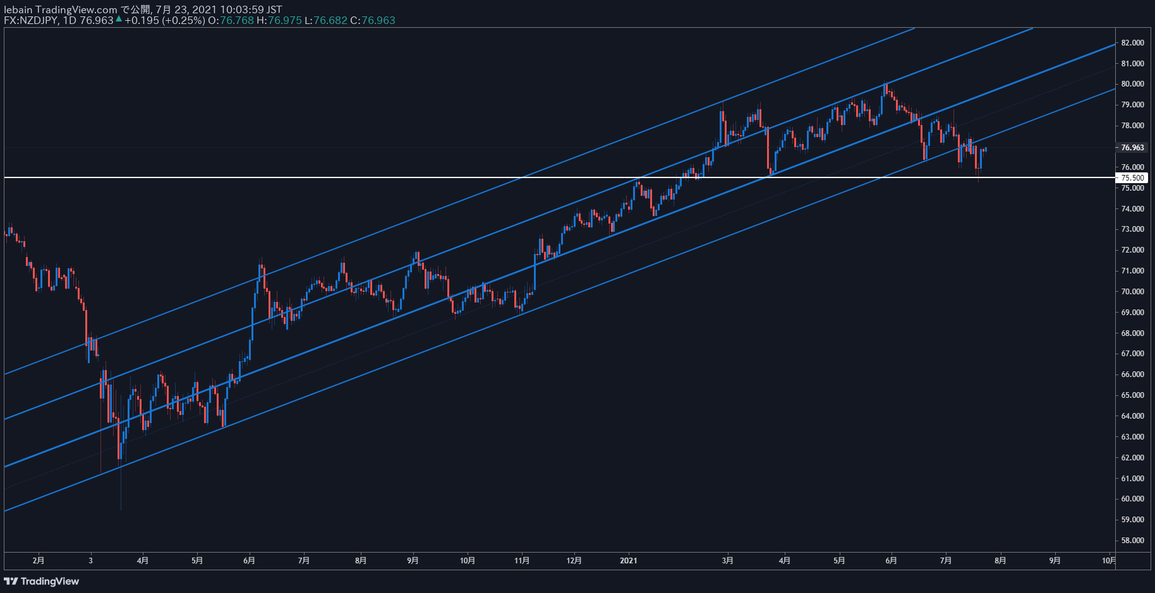1155x593 pixels.
Task: Click the 65.000 price axis label
Action: (x=1132, y=395)
